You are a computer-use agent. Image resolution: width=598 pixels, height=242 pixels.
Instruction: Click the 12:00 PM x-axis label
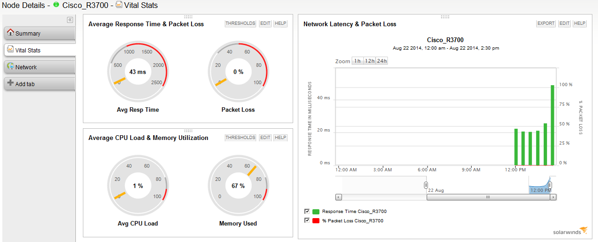[x=515, y=169]
